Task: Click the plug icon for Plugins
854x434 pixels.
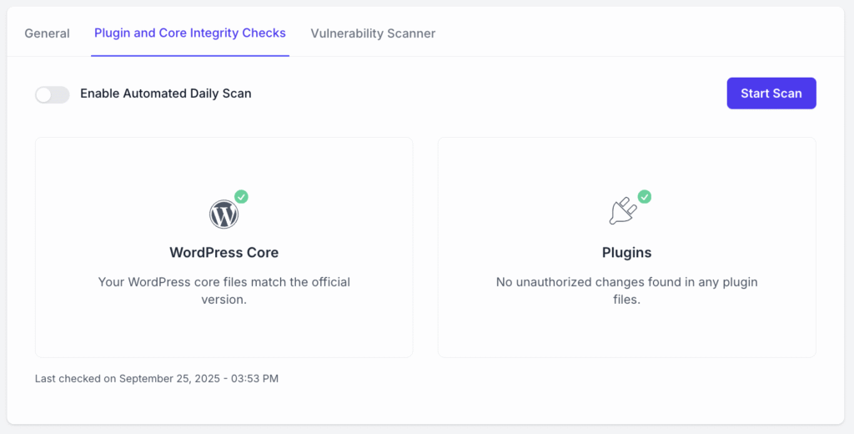Action: [623, 213]
